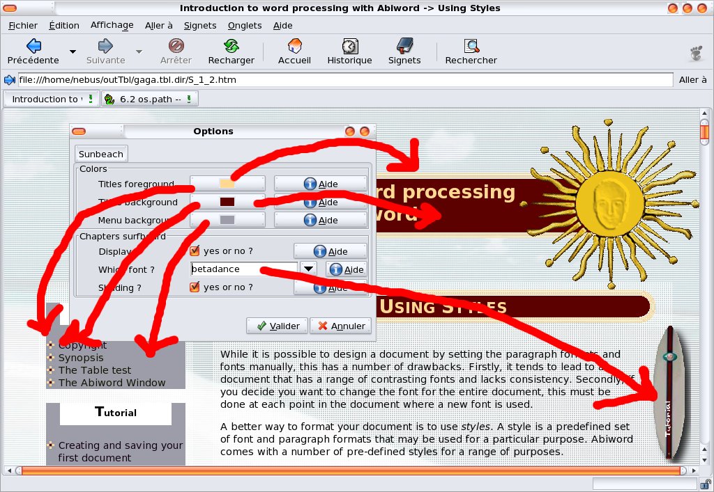Viewport: 714px width, 492px height.
Task: Click the horizontal scrollbar at page bottom
Action: tap(351, 470)
